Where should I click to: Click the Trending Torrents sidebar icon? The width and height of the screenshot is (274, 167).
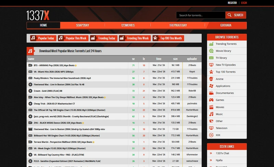(x=212, y=44)
